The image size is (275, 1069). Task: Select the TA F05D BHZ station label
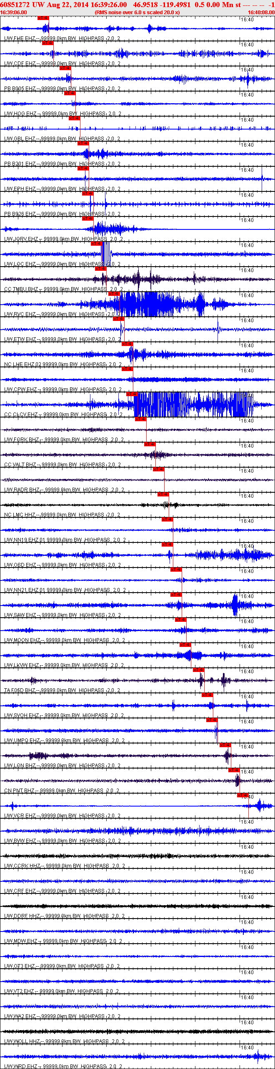pyautogui.click(x=20, y=690)
